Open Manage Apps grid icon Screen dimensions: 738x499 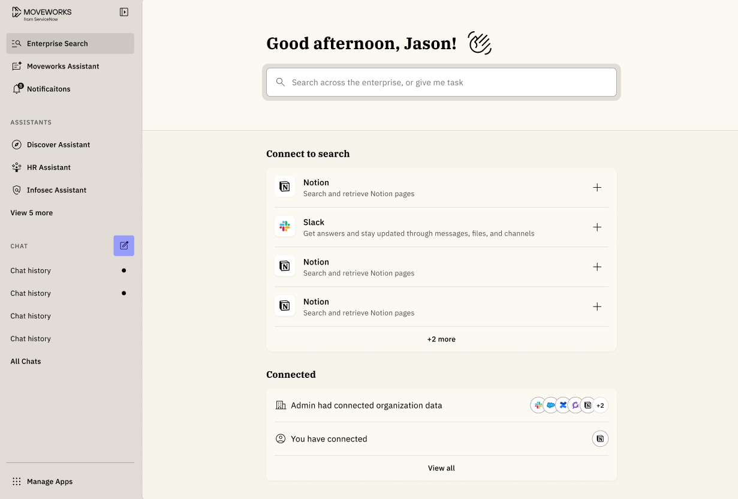[17, 482]
